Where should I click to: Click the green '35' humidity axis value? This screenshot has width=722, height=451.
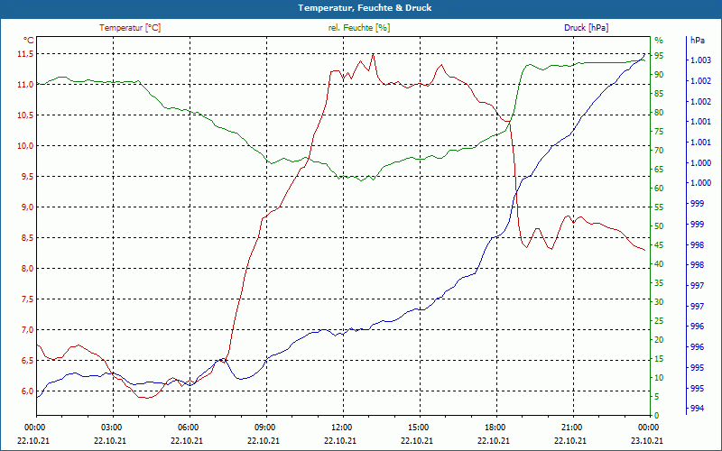[659, 283]
